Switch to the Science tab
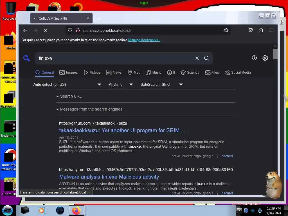Viewport: 288px width, 216px height. 190,73
